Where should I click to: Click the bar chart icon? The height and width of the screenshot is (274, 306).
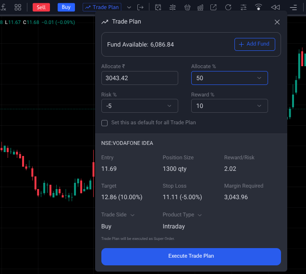pyautogui.click(x=200, y=7)
